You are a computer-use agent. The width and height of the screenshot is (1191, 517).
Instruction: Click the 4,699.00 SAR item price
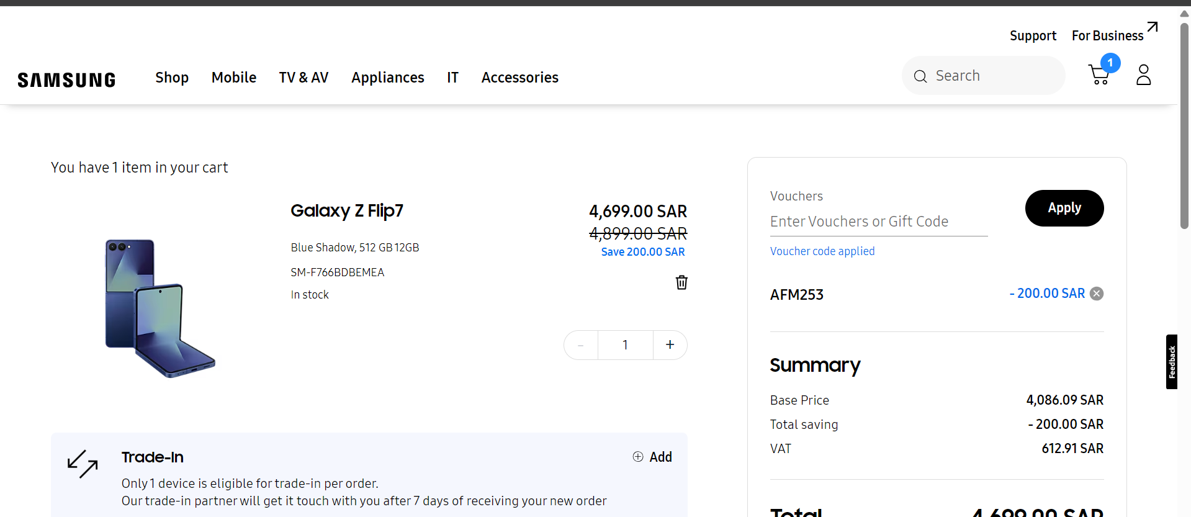pos(638,212)
